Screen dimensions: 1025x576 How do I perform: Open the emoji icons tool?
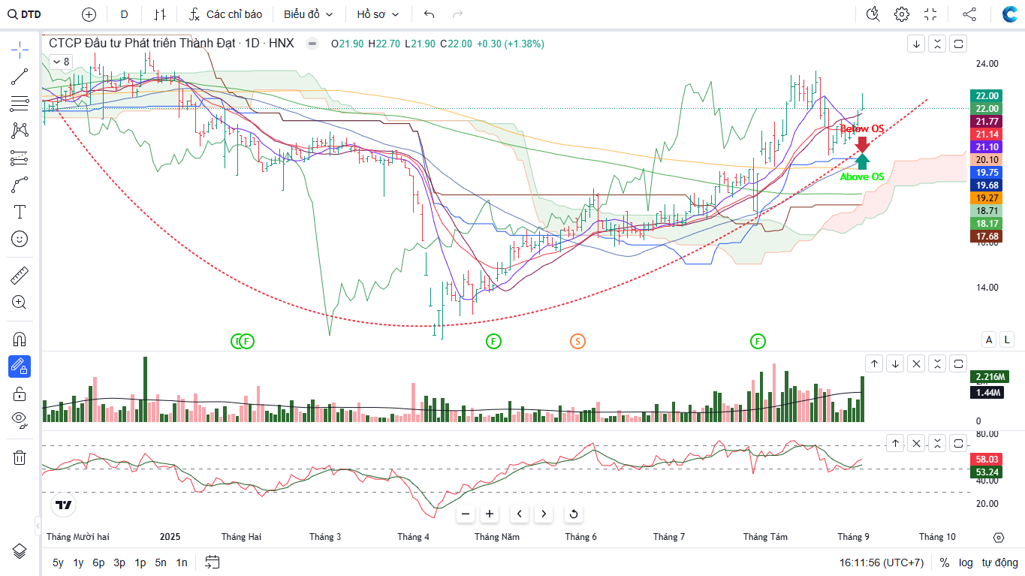(20, 239)
